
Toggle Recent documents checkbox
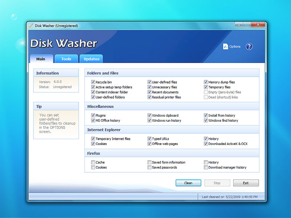pyautogui.click(x=150, y=92)
